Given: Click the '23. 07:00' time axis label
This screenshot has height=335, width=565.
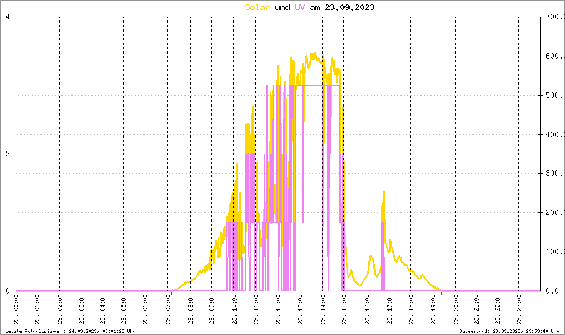Looking at the screenshot, I should pos(168,309).
